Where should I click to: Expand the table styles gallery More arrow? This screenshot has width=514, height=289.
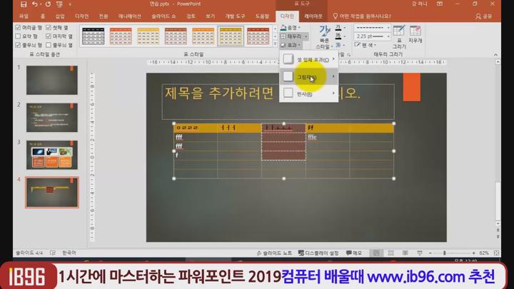pos(275,44)
